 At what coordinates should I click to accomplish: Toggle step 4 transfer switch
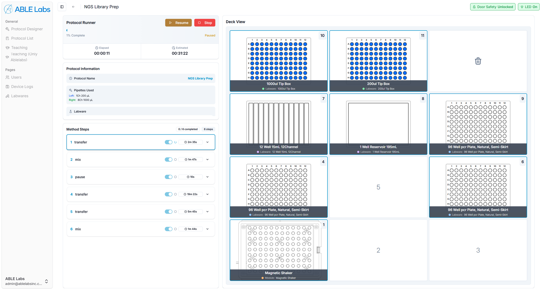pos(169,194)
